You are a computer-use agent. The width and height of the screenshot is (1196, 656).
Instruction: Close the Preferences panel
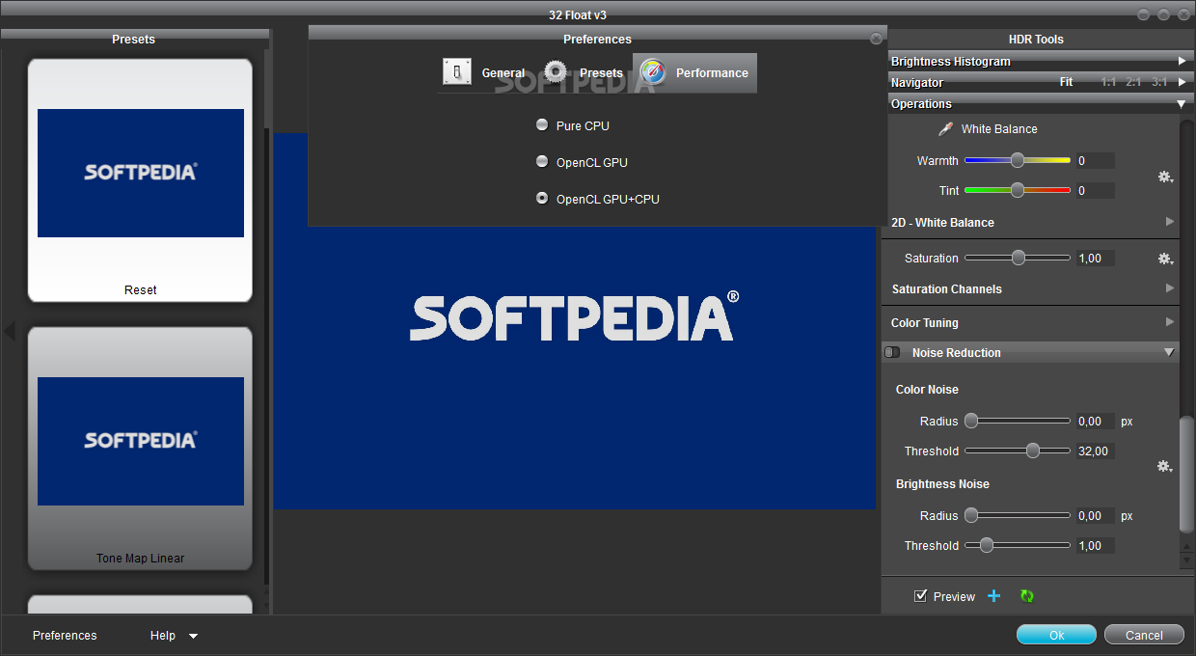point(876,40)
